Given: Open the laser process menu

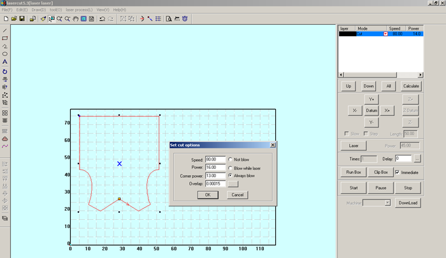Looking at the screenshot, I should [79, 10].
